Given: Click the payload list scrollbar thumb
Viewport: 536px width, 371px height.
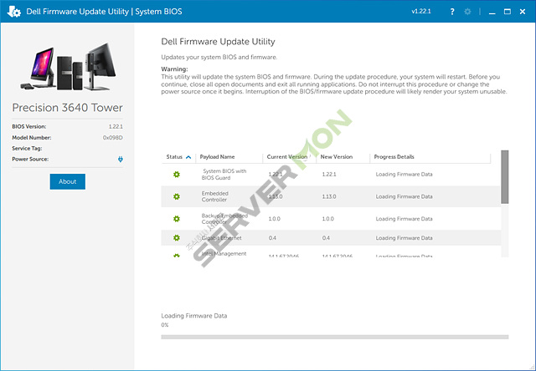Looking at the screenshot, I should (x=504, y=177).
